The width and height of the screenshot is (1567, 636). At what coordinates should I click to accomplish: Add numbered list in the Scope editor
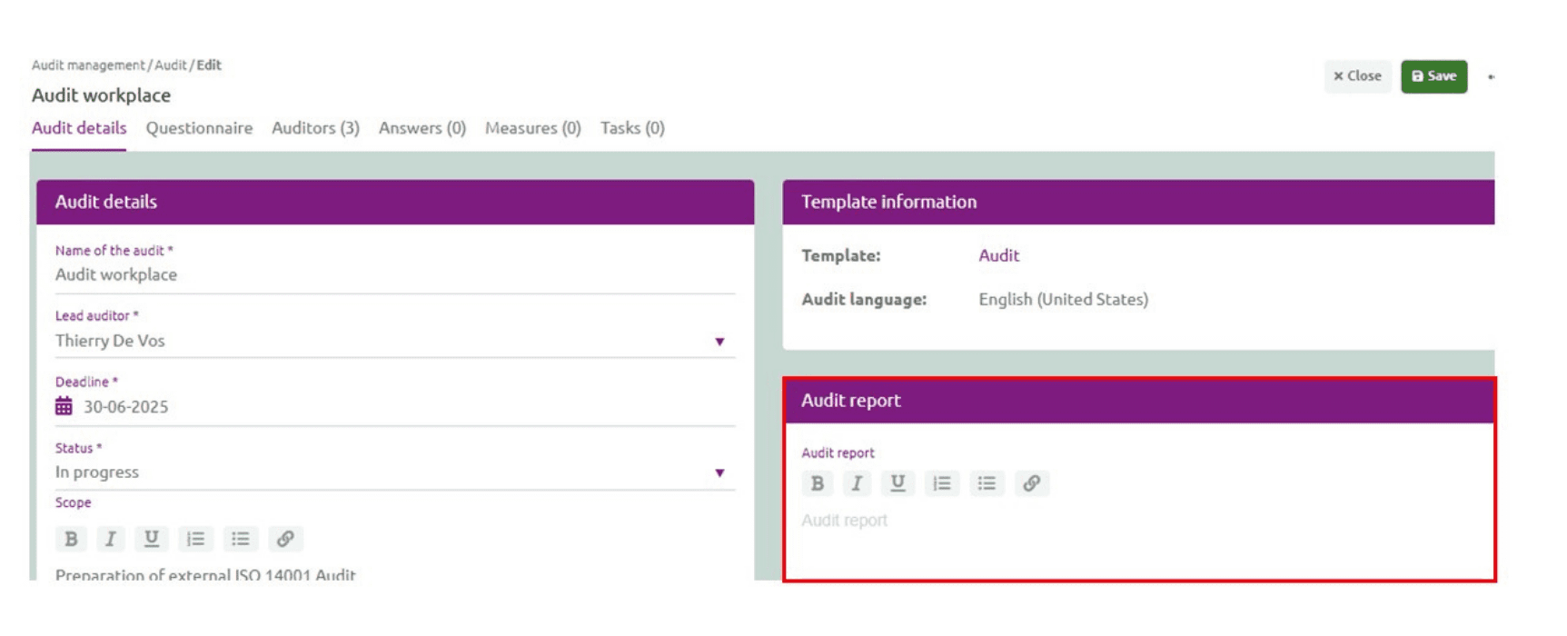195,539
